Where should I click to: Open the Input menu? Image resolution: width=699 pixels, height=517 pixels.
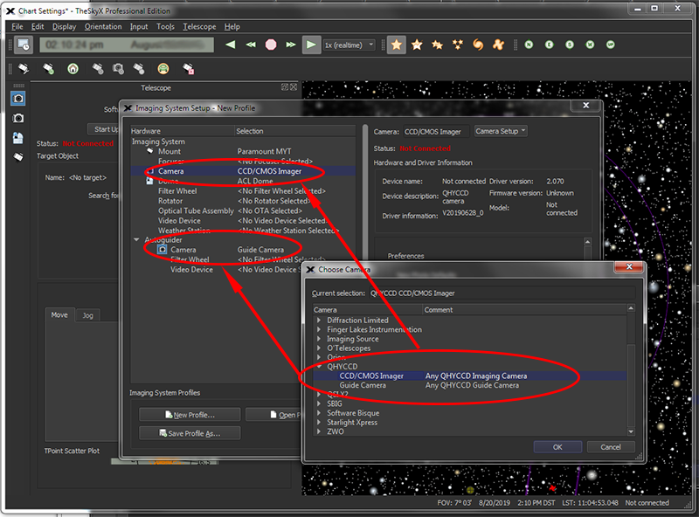pyautogui.click(x=139, y=27)
